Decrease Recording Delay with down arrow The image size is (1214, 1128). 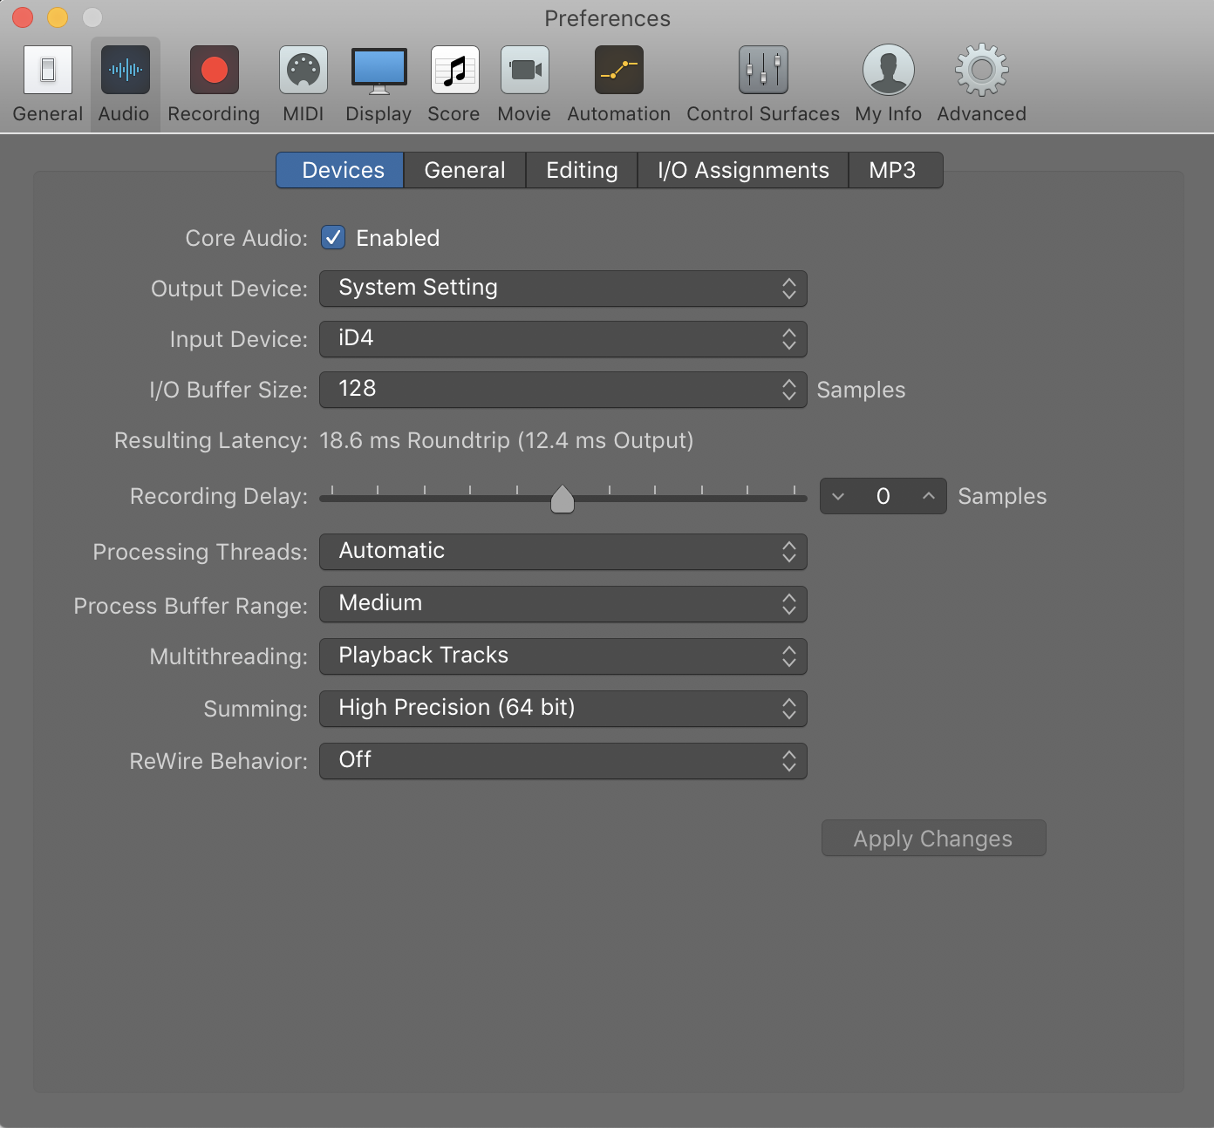click(x=838, y=496)
